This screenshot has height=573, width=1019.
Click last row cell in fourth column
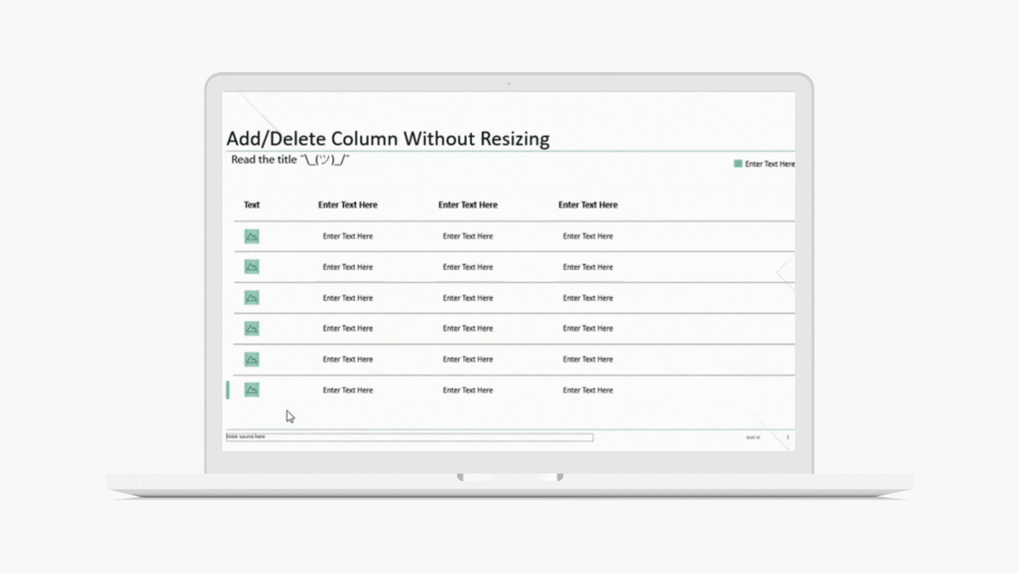tap(588, 390)
